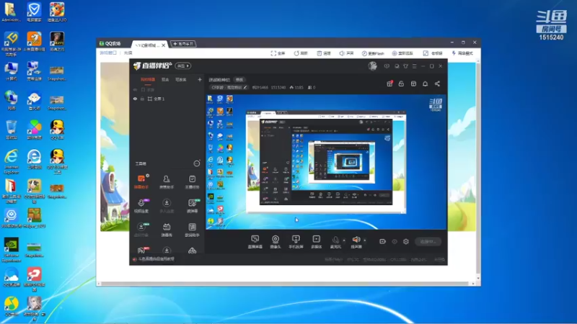Switch to the second scene tab
Viewport: 577px width, 324px height.
point(165,80)
